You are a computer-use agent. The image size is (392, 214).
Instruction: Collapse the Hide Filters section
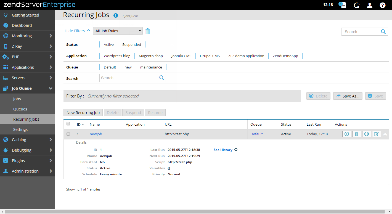pos(77,31)
